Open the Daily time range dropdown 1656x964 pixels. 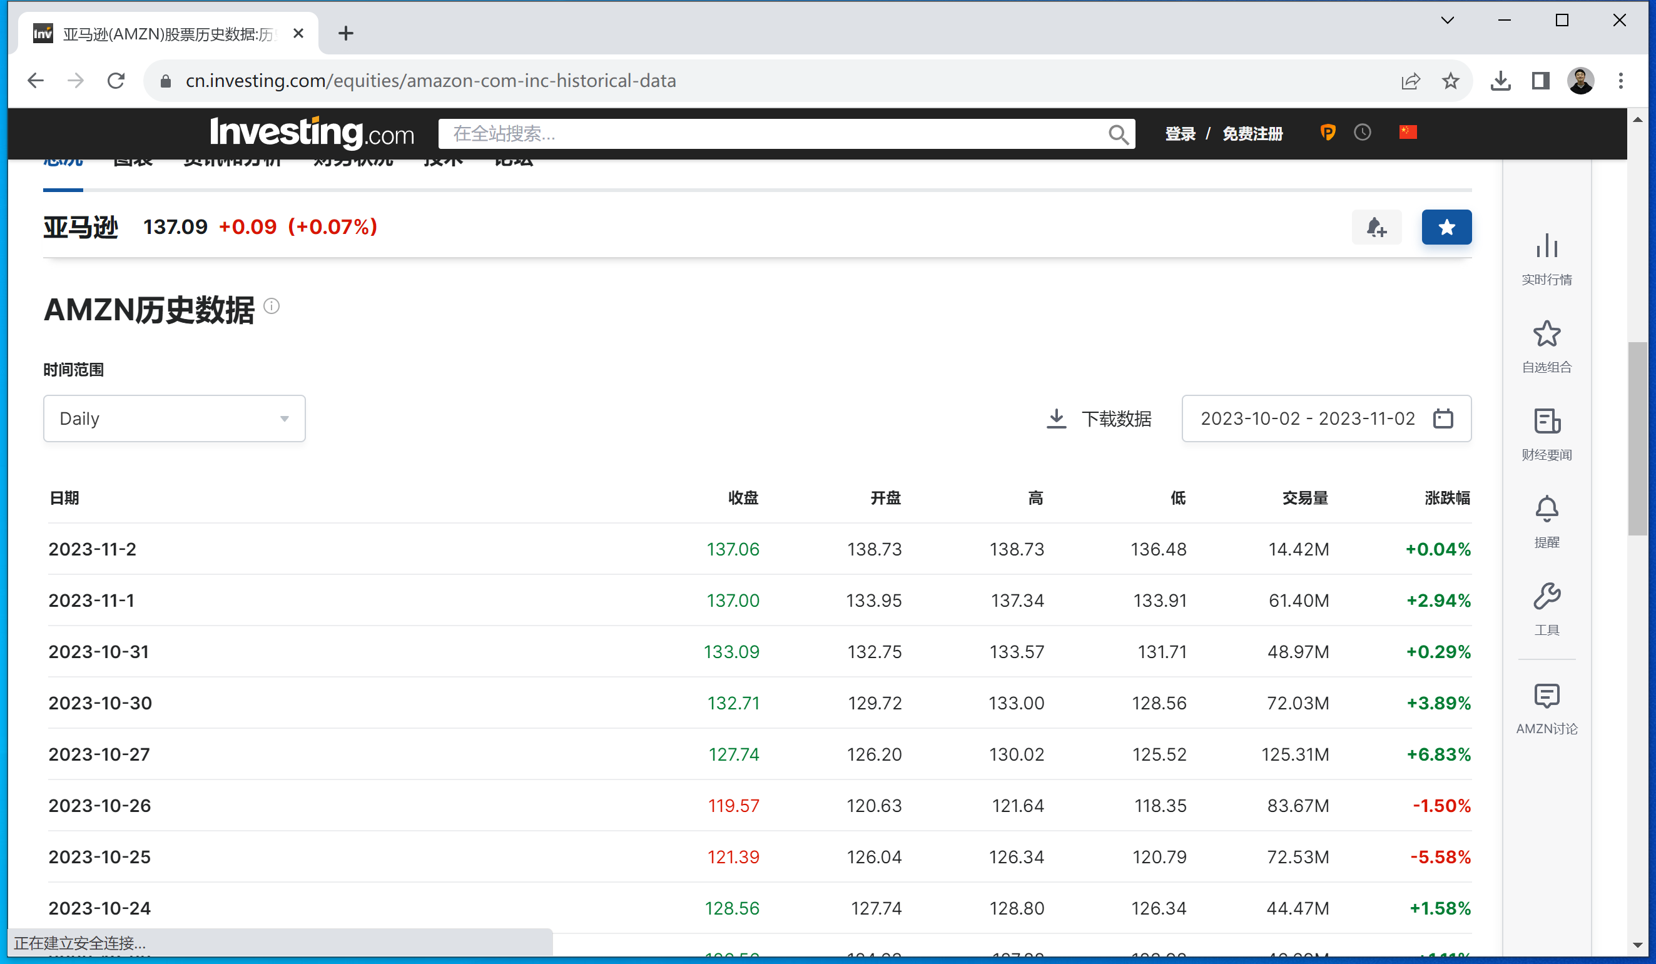tap(174, 419)
